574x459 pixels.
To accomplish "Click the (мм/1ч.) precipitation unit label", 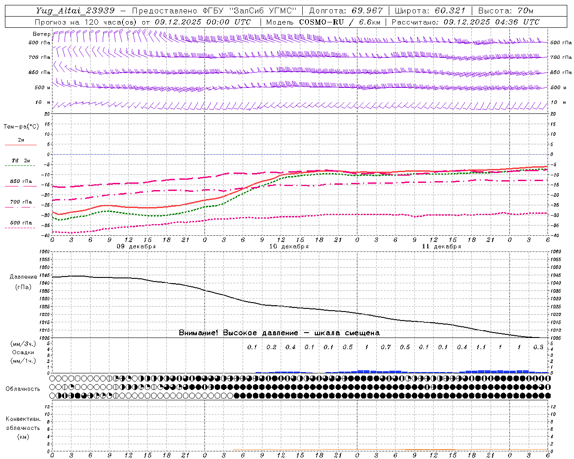I will (x=23, y=361).
